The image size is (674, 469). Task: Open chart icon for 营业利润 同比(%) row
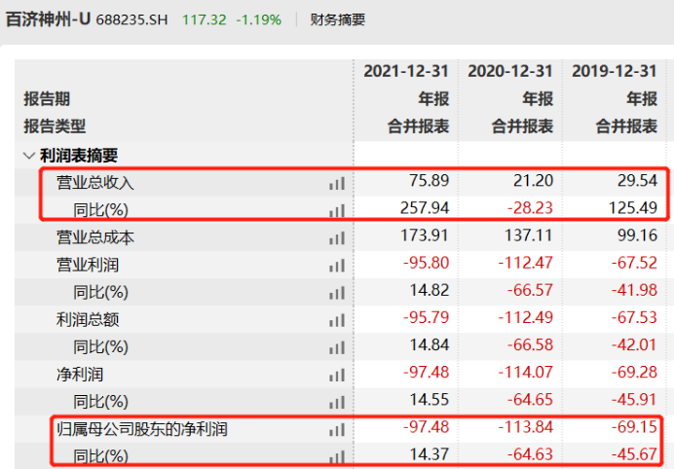click(x=337, y=293)
